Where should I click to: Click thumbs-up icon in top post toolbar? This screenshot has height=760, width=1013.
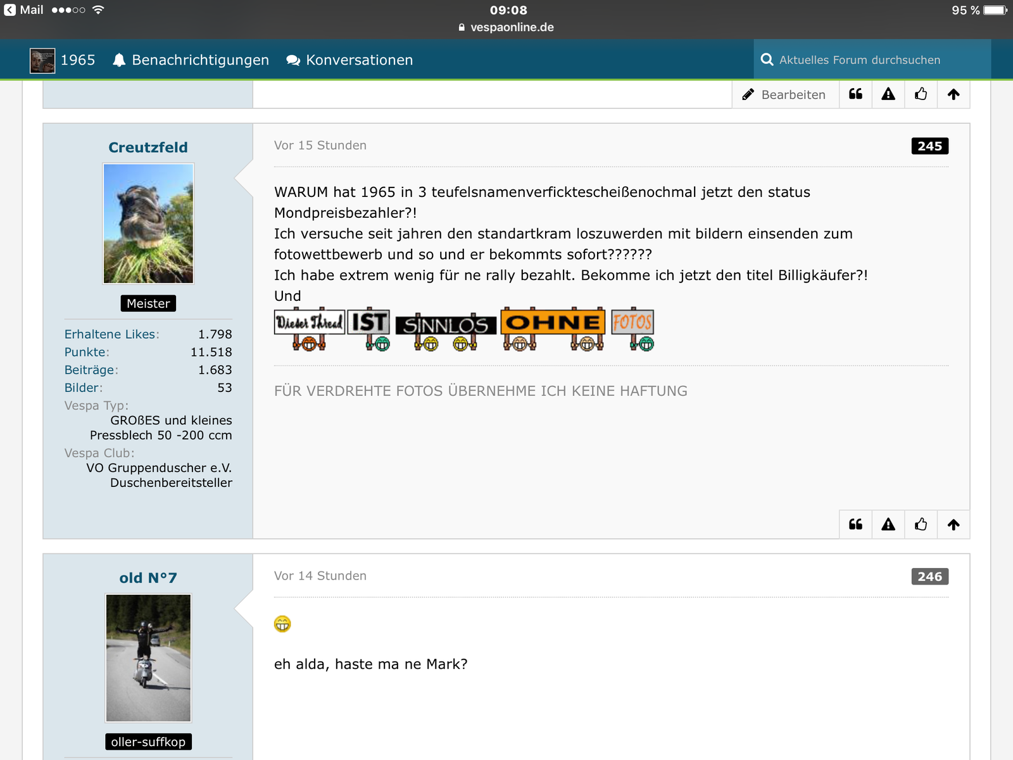[x=921, y=94]
